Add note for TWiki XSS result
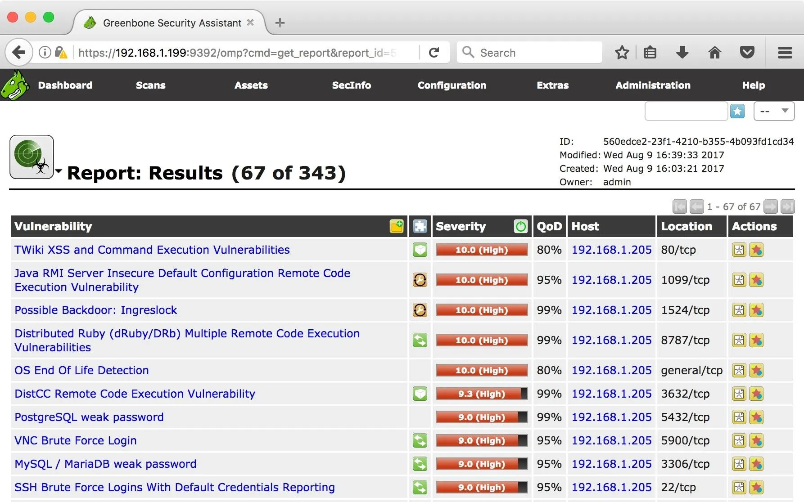This screenshot has height=502, width=804. tap(739, 250)
